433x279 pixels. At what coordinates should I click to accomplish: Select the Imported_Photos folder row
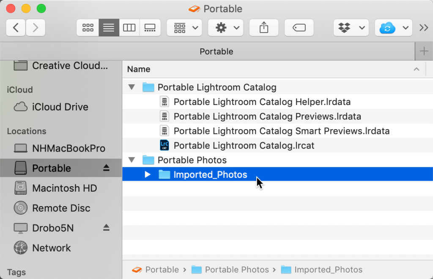point(277,174)
